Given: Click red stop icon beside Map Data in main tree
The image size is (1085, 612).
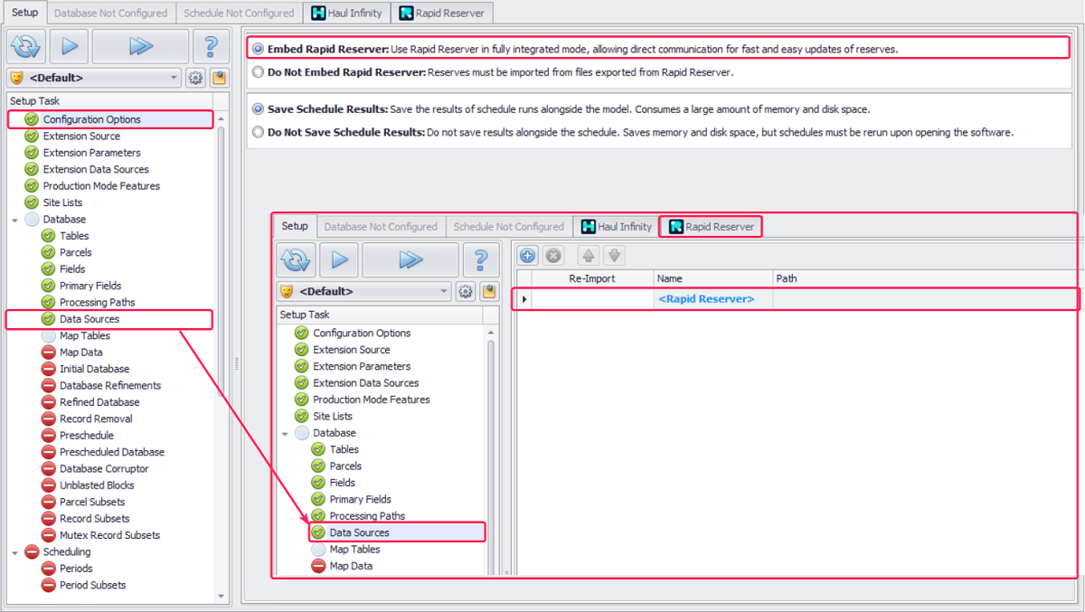Looking at the screenshot, I should point(48,353).
